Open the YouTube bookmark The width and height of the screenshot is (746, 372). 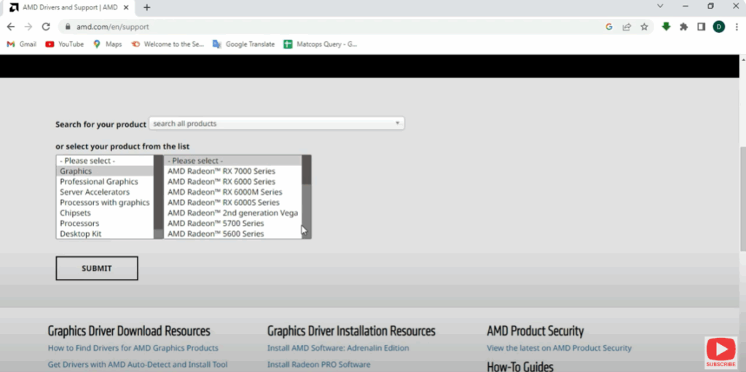(x=65, y=44)
